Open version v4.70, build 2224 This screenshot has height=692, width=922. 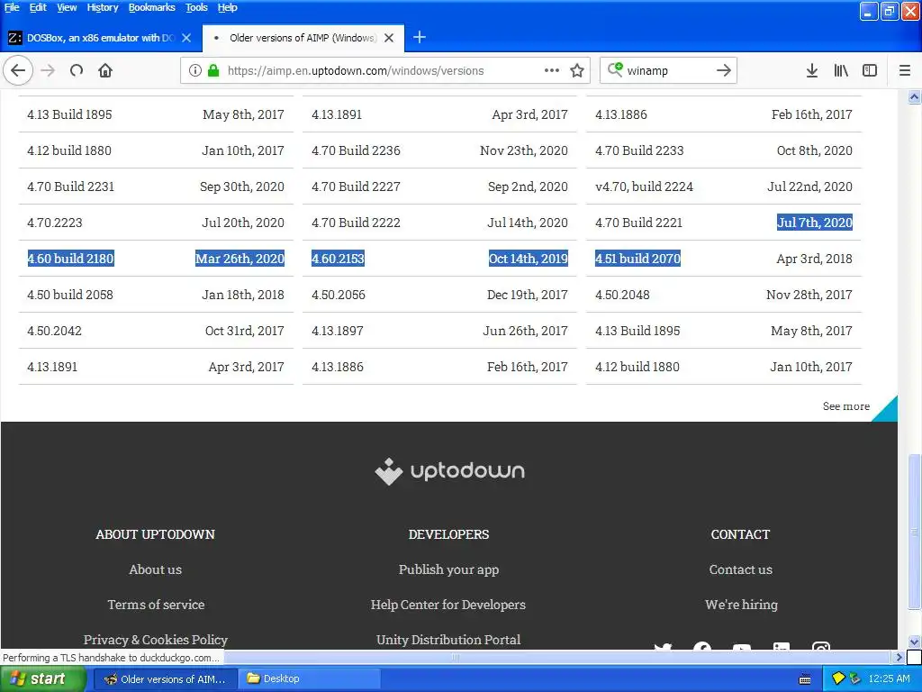(x=644, y=187)
